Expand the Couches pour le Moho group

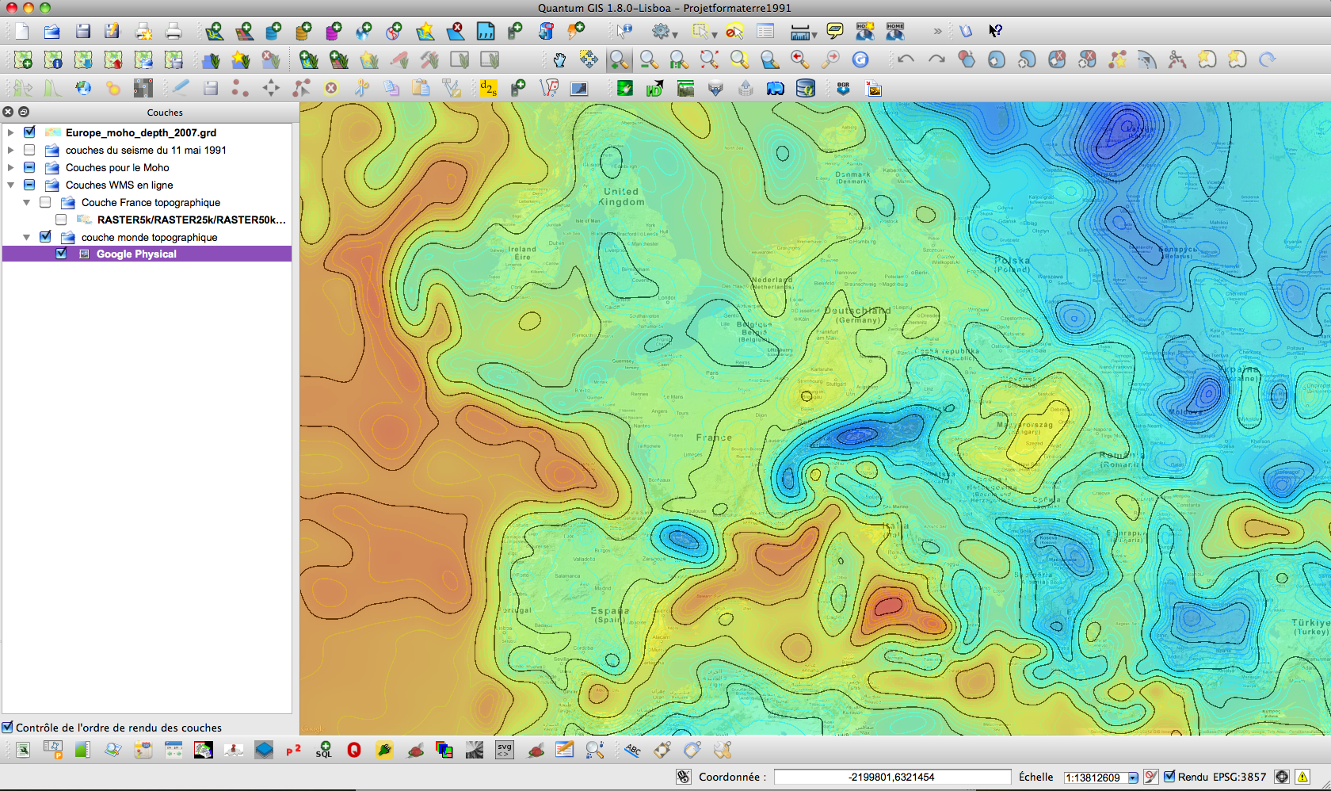(10, 167)
